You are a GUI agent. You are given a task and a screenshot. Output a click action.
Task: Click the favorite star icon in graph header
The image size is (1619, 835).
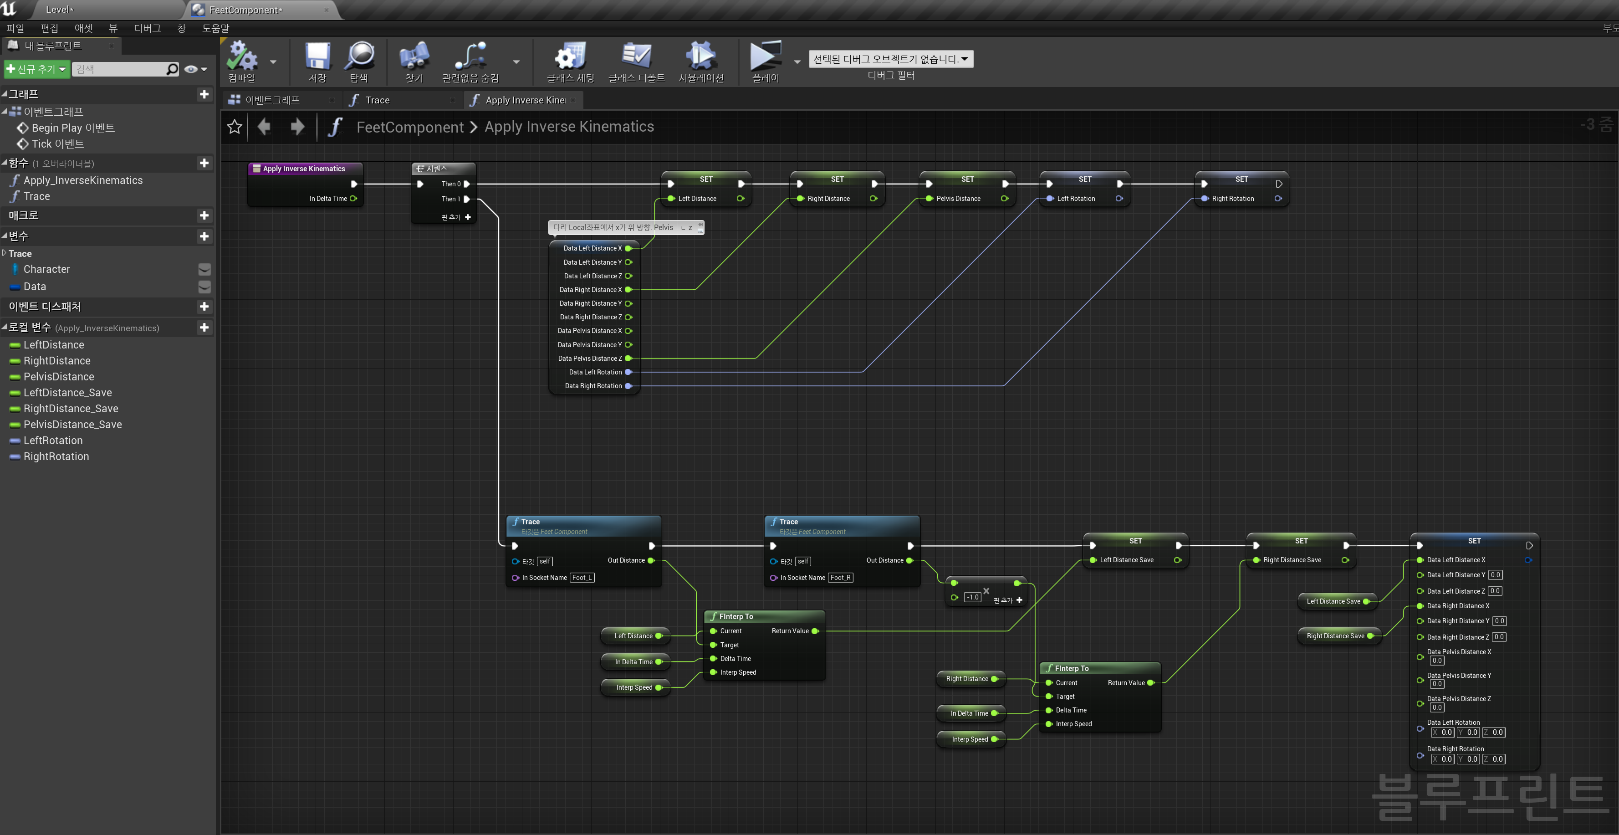[x=235, y=127]
